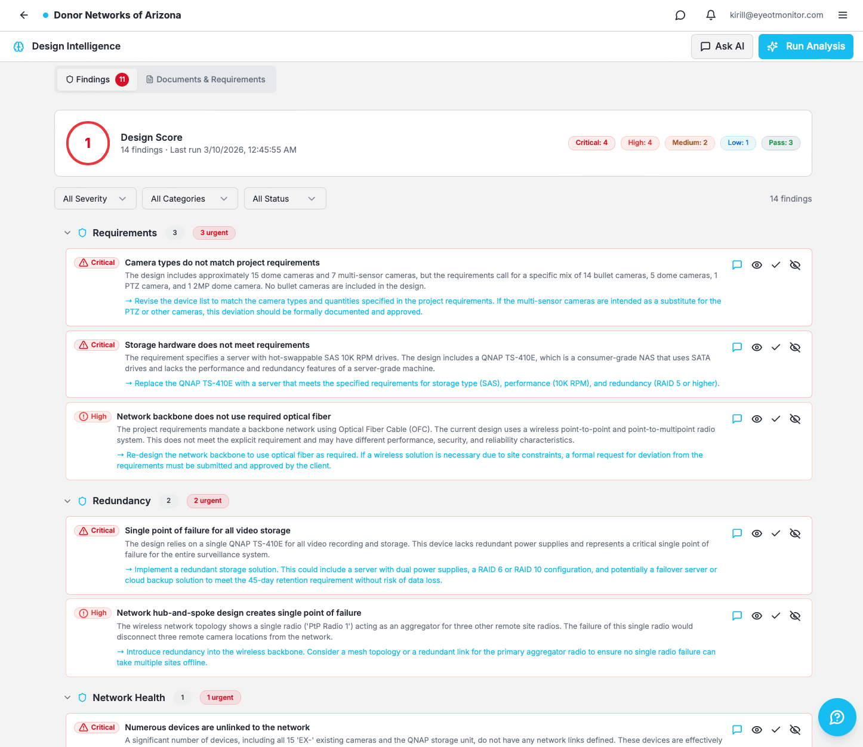
Task: Switch to Documents & Requirements tab
Action: coord(206,79)
